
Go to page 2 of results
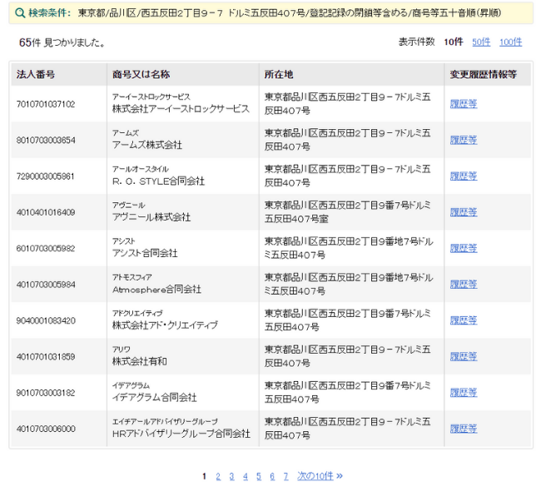click(x=218, y=476)
